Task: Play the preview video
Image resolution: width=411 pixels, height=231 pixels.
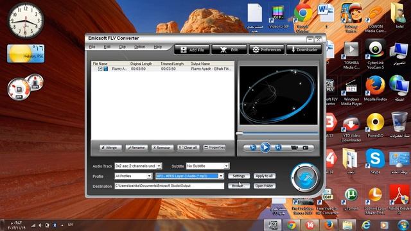Action: 265,148
